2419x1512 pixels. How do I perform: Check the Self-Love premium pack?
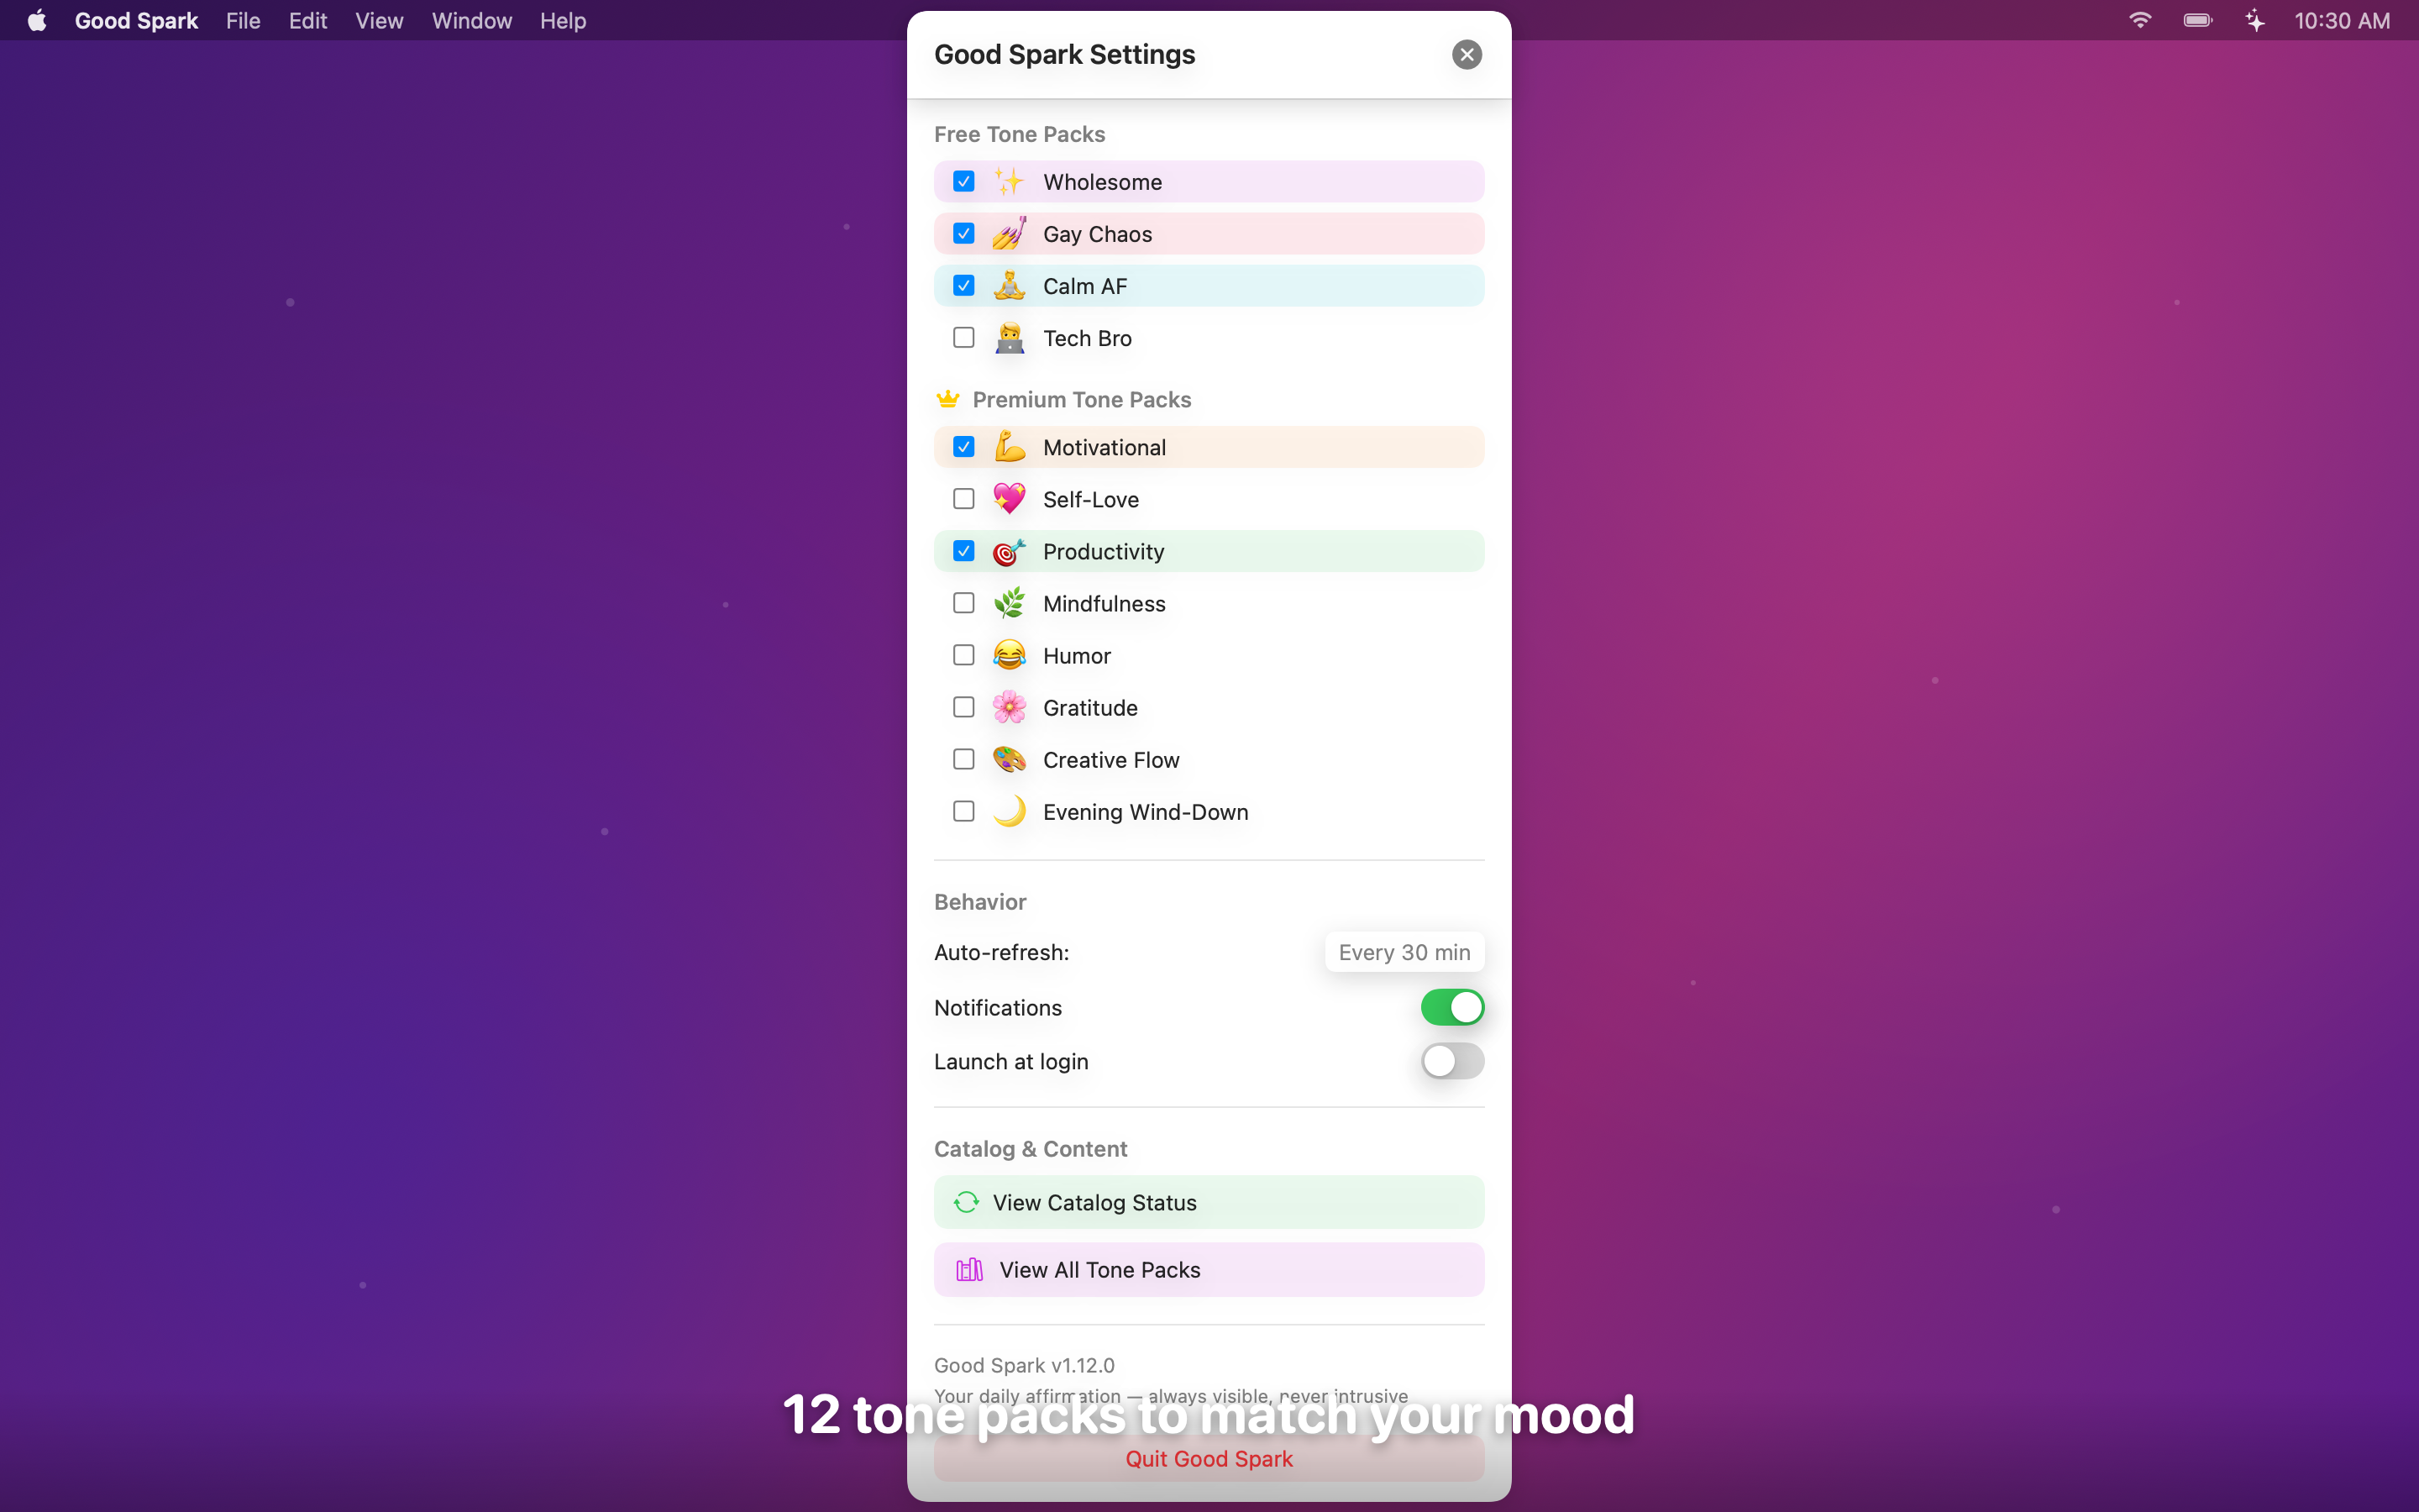pyautogui.click(x=963, y=499)
